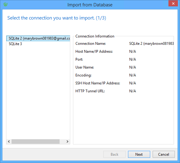Click the connection list's horizontal scrollbar thumb
The image size is (180, 163).
(x=36, y=141)
